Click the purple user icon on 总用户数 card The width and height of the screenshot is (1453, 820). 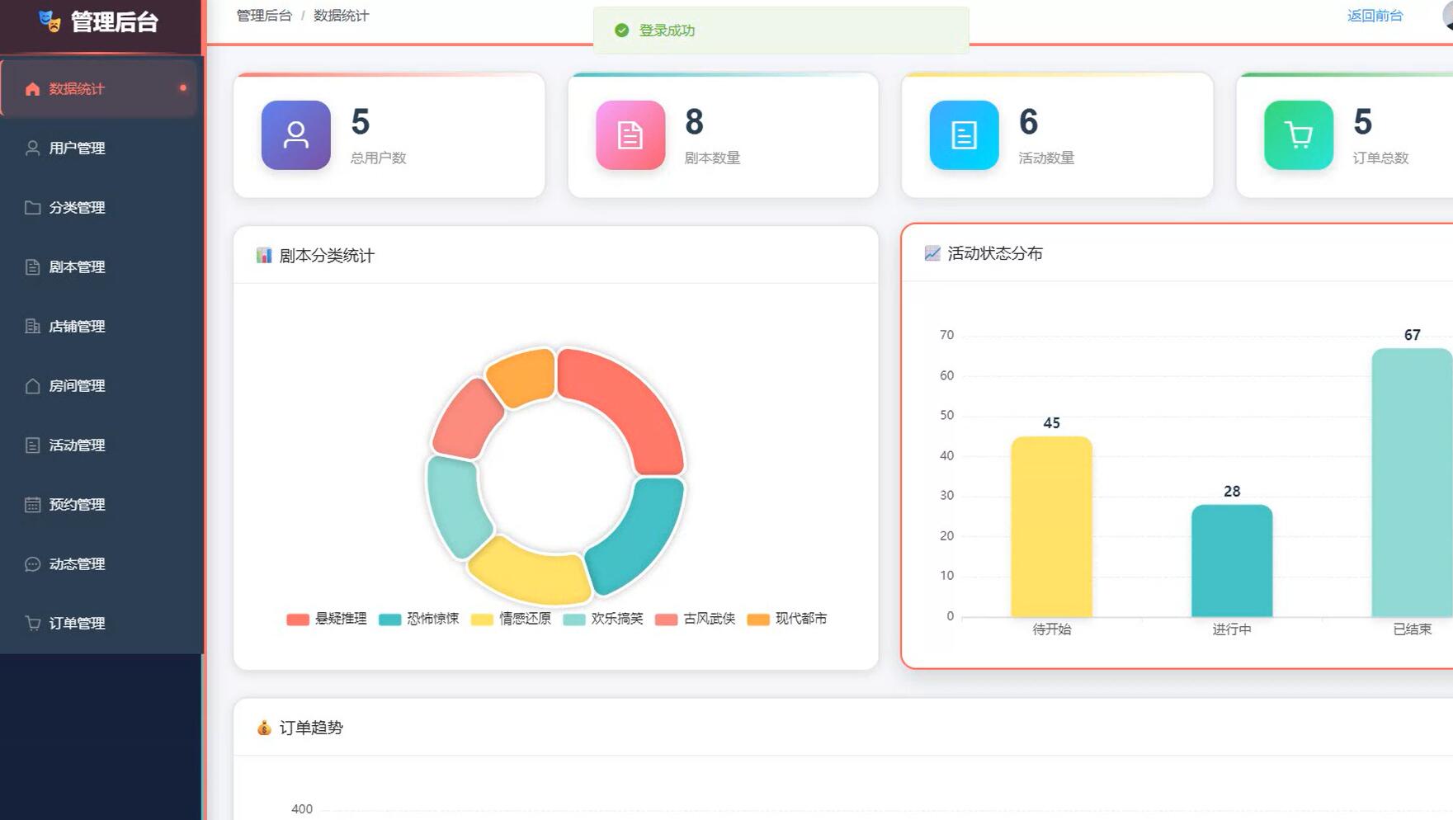pos(296,135)
